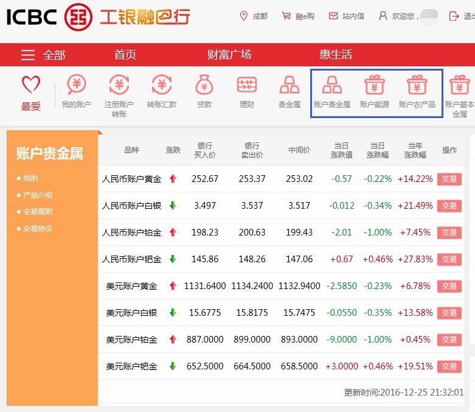This screenshot has width=475, height=412.
Task: Click 交易 button for 美元账户白银
Action: [x=449, y=313]
